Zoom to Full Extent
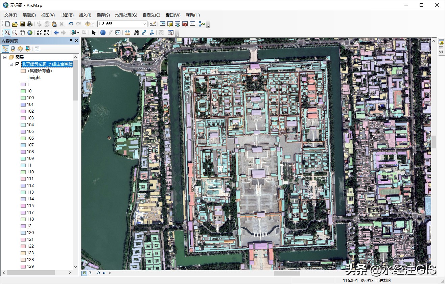The height and width of the screenshot is (284, 445). tap(30, 32)
